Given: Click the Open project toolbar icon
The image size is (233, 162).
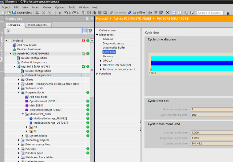Looking at the screenshot, I should tap(9, 13).
